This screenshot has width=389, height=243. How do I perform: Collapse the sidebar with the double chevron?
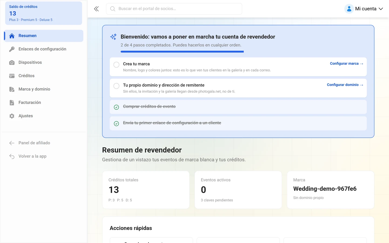(x=96, y=9)
